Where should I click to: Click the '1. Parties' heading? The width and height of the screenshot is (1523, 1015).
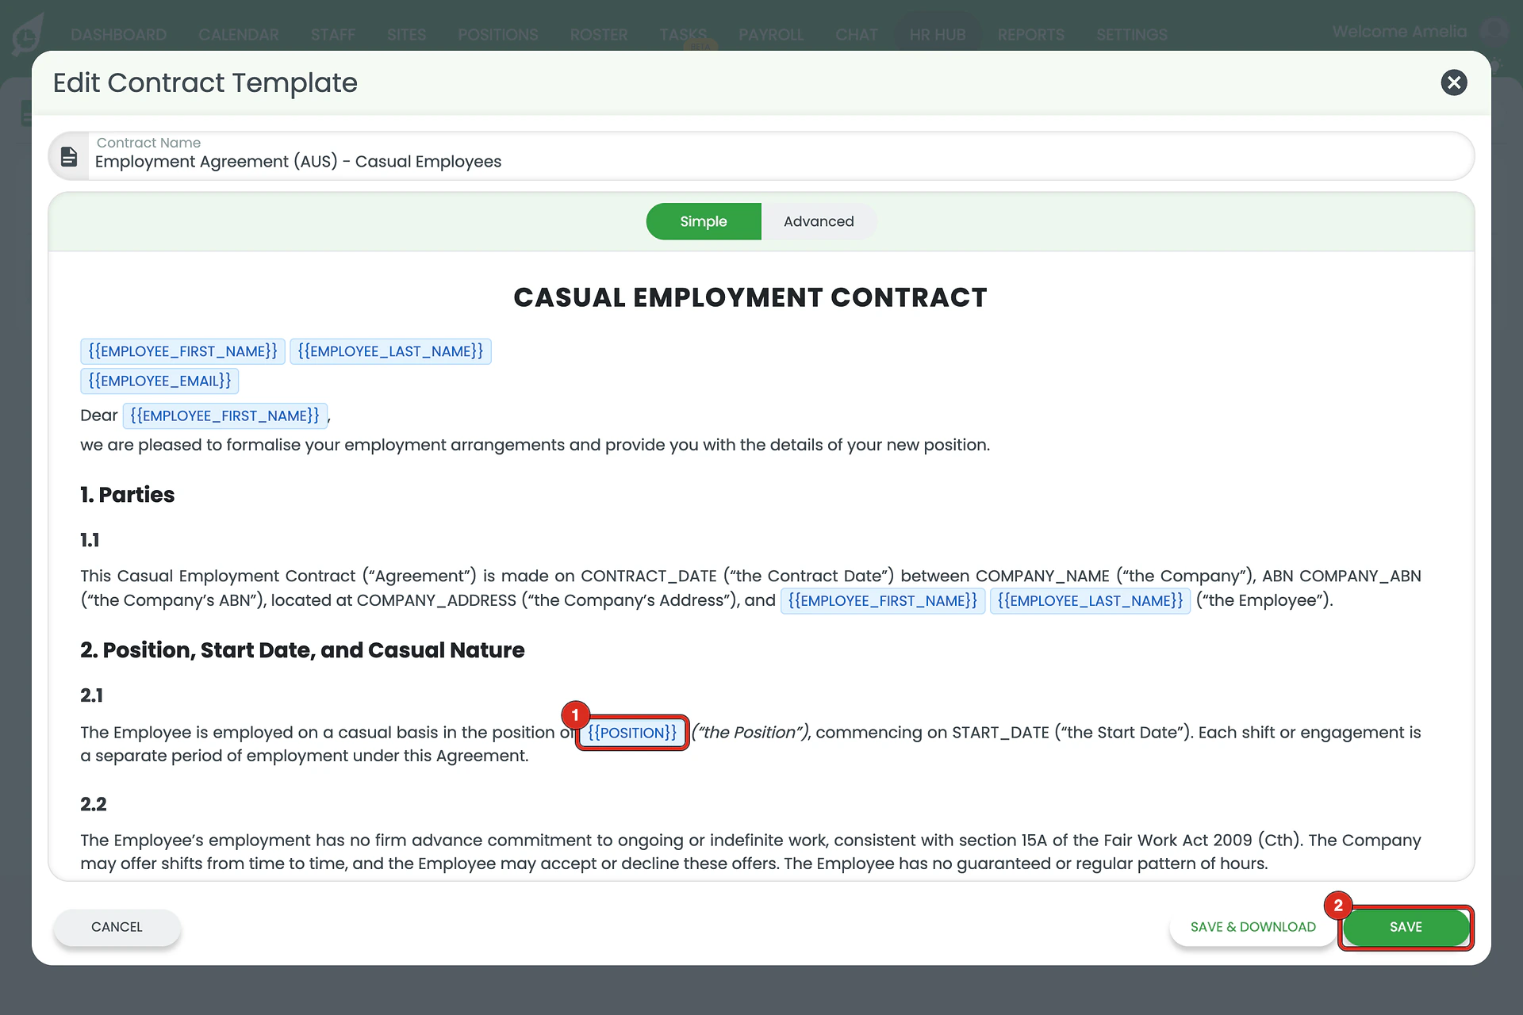127,495
